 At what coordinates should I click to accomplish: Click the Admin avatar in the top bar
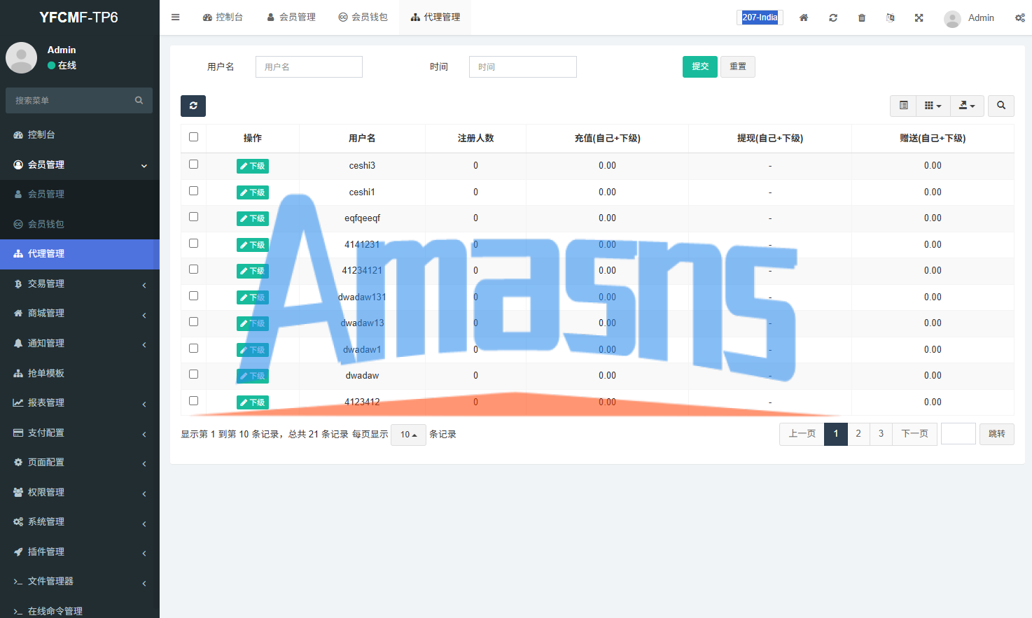click(952, 18)
